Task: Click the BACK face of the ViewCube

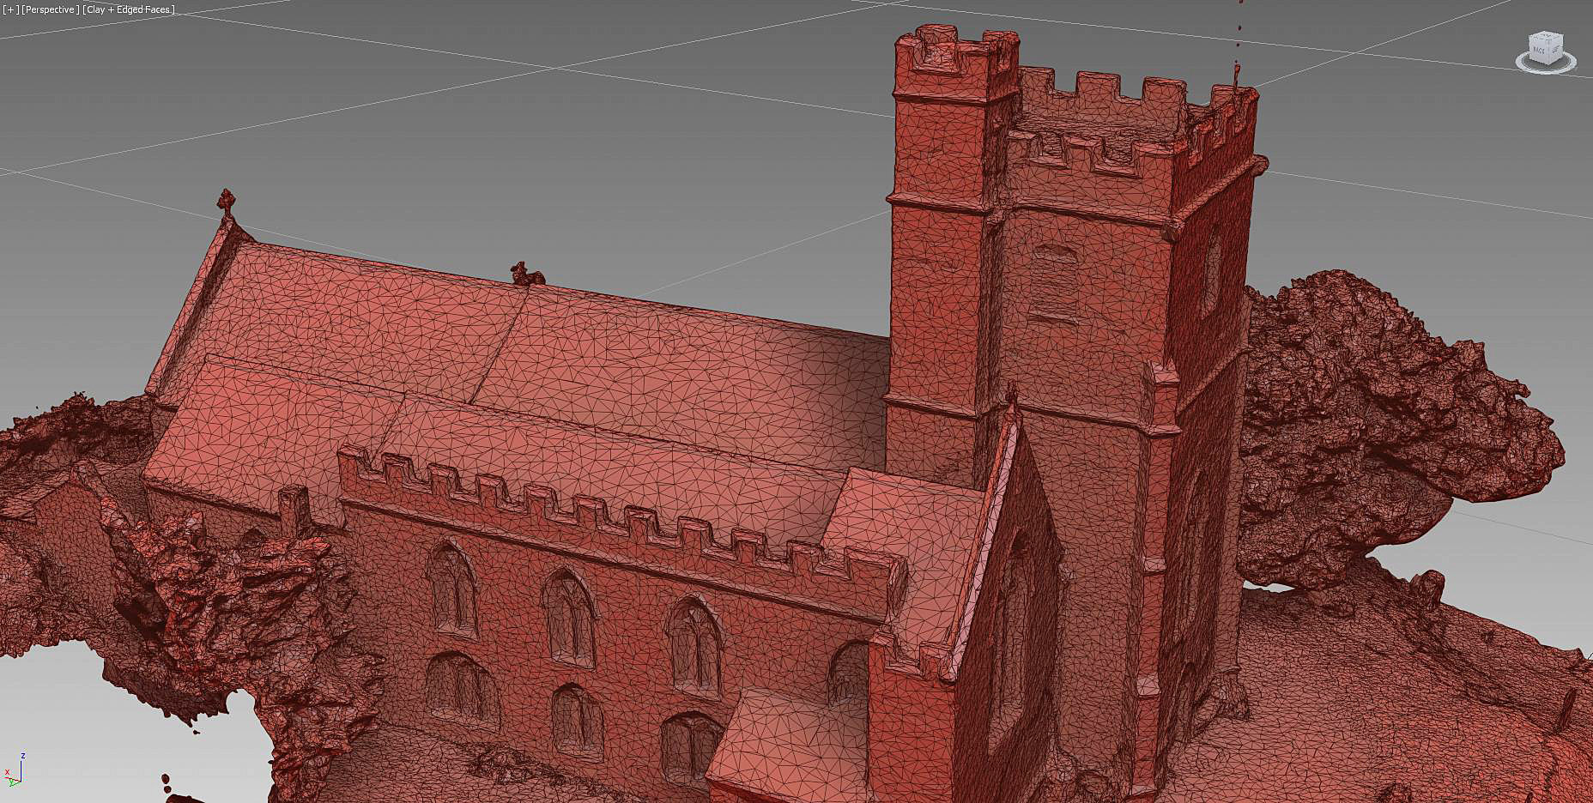Action: (1540, 51)
